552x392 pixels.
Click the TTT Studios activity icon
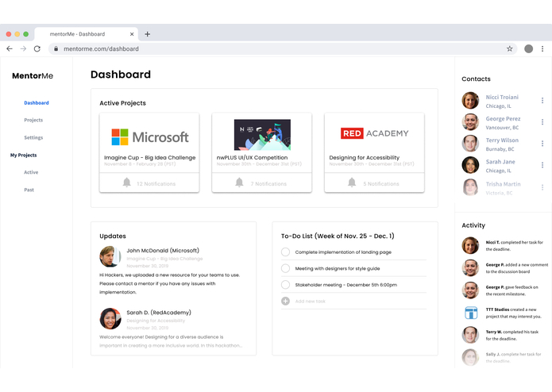click(471, 313)
